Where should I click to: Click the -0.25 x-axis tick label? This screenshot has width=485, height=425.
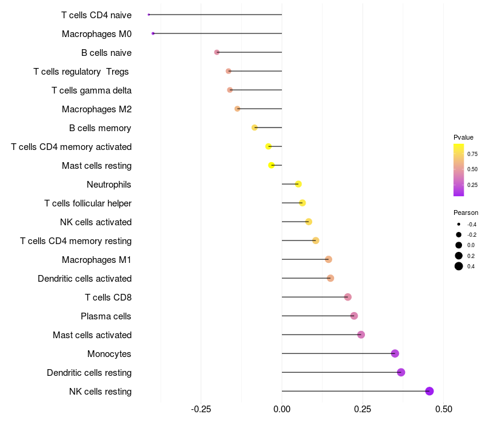(x=201, y=409)
